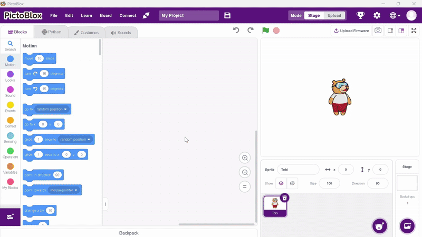Image resolution: width=422 pixels, height=237 pixels.
Task: Delete the Tobi sprite with trash icon
Action: 284,198
